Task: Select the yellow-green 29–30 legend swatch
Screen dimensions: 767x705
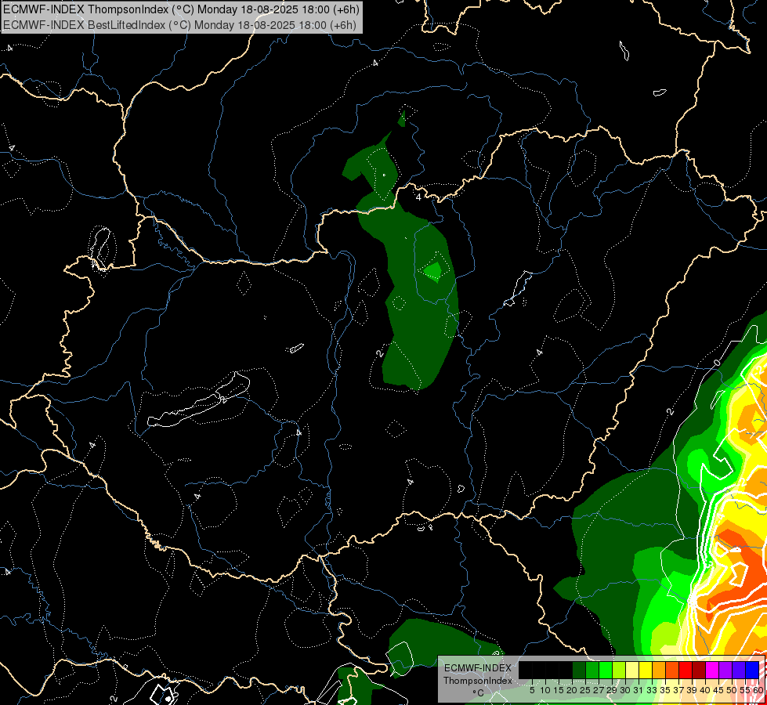Action: [x=619, y=670]
